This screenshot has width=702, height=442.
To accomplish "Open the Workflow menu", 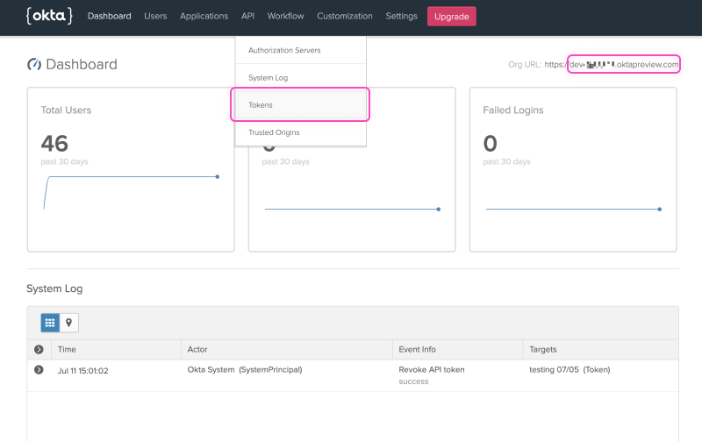I will point(285,16).
